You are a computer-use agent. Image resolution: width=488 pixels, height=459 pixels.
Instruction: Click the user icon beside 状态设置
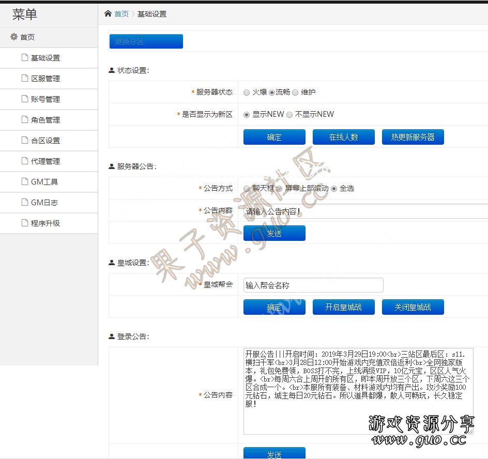[x=112, y=70]
